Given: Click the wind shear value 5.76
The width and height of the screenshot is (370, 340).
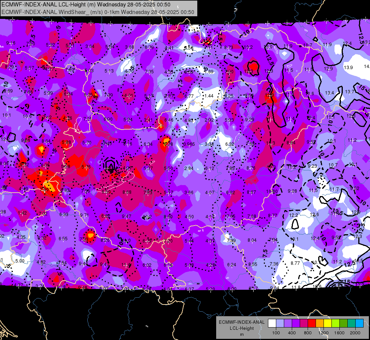Looking at the screenshot, I should pos(86,167).
